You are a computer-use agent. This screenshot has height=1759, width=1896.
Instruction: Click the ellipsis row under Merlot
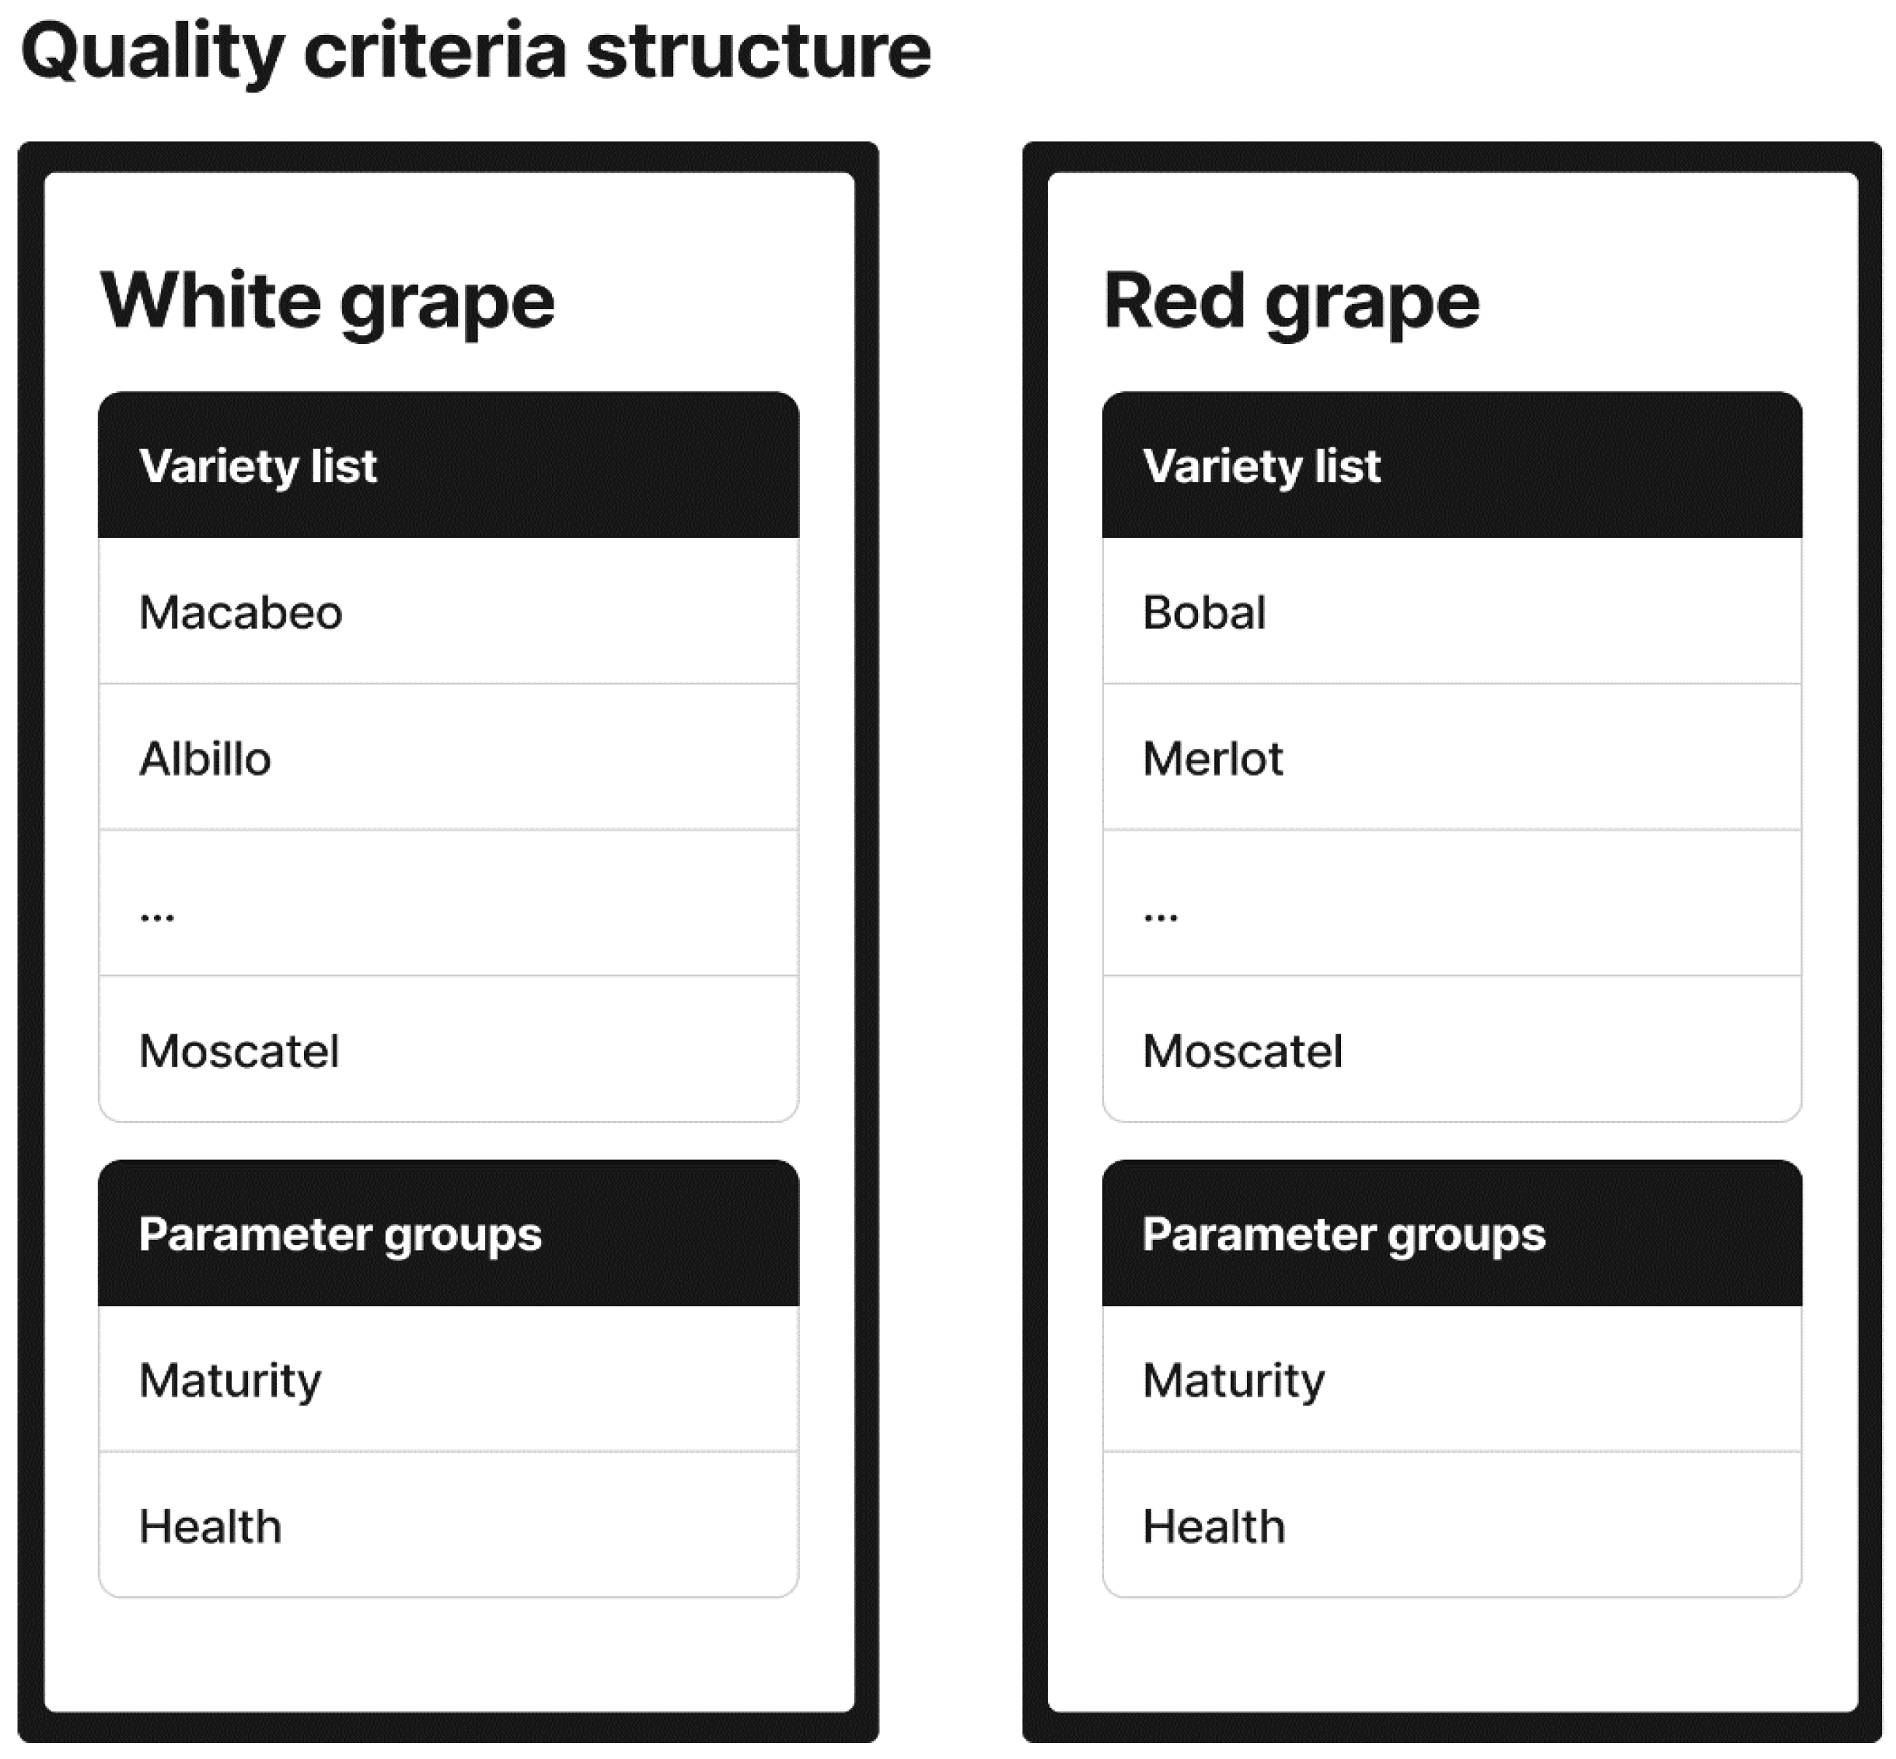pyautogui.click(x=1451, y=904)
